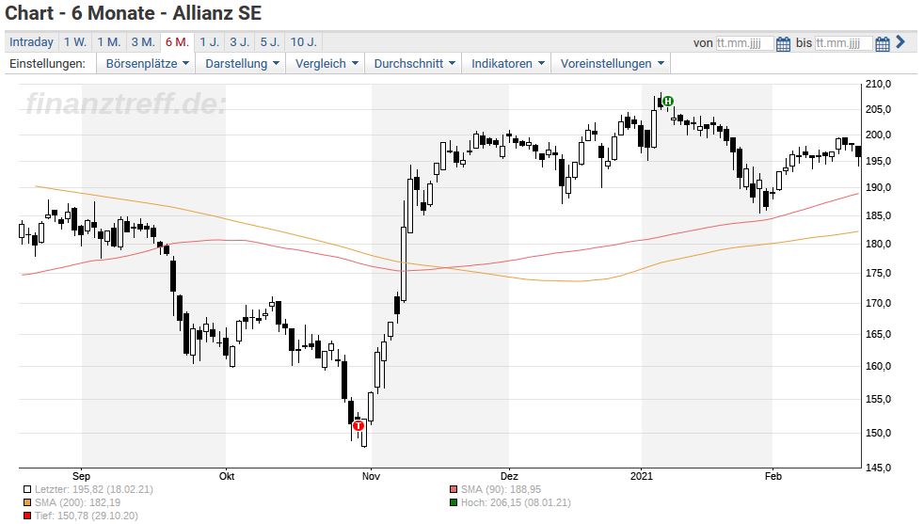
Task: Click the green H high marker
Action: point(668,102)
